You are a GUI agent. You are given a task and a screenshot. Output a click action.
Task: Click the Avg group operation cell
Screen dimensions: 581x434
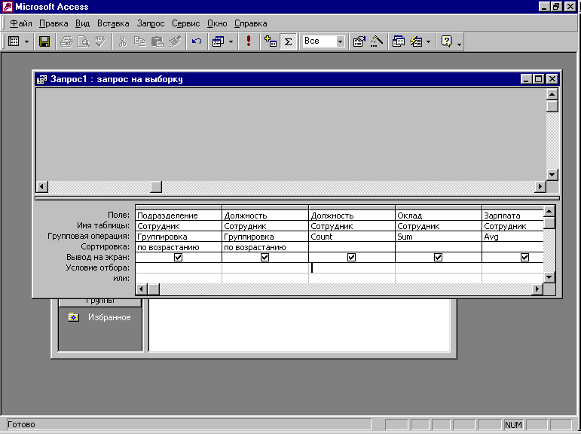pyautogui.click(x=513, y=237)
